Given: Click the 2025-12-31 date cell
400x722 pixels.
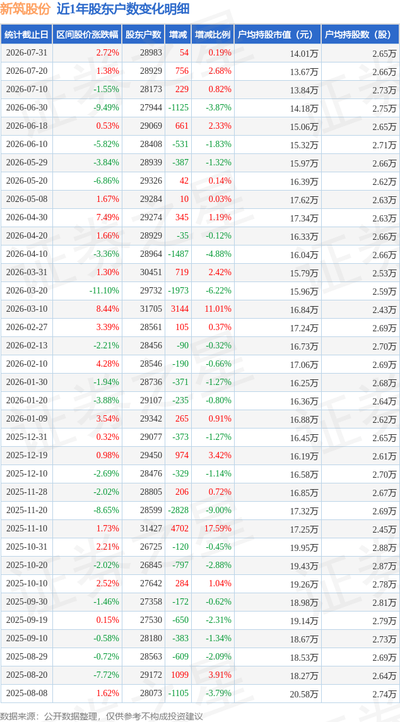Looking at the screenshot, I should coord(26,437).
